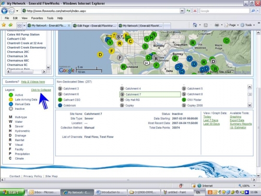This screenshot has width=261, height=196.
Task: Go back with the browser Back arrow
Action: (4, 11)
